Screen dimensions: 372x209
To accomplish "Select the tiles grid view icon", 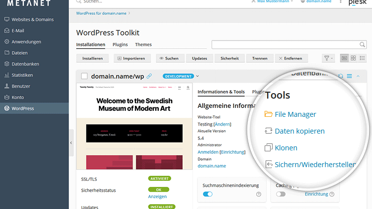I will (x=353, y=58).
